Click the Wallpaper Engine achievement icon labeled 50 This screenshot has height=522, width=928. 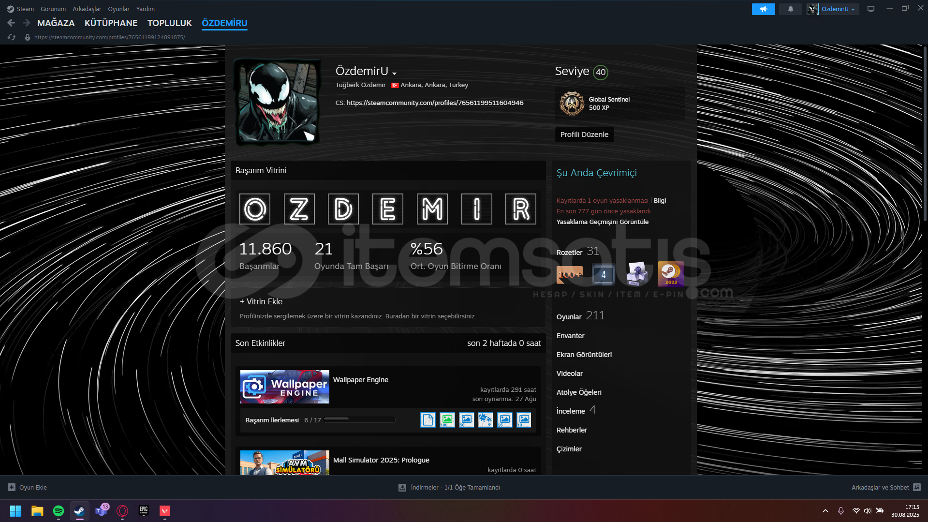tap(467, 420)
